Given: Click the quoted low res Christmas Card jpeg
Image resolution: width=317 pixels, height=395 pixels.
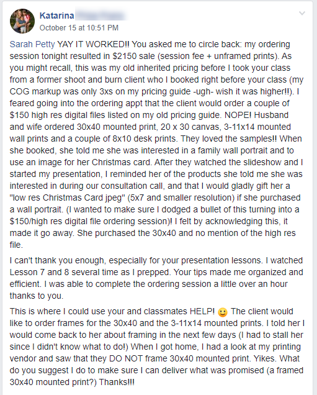Looking at the screenshot, I should pyautogui.click(x=68, y=197).
